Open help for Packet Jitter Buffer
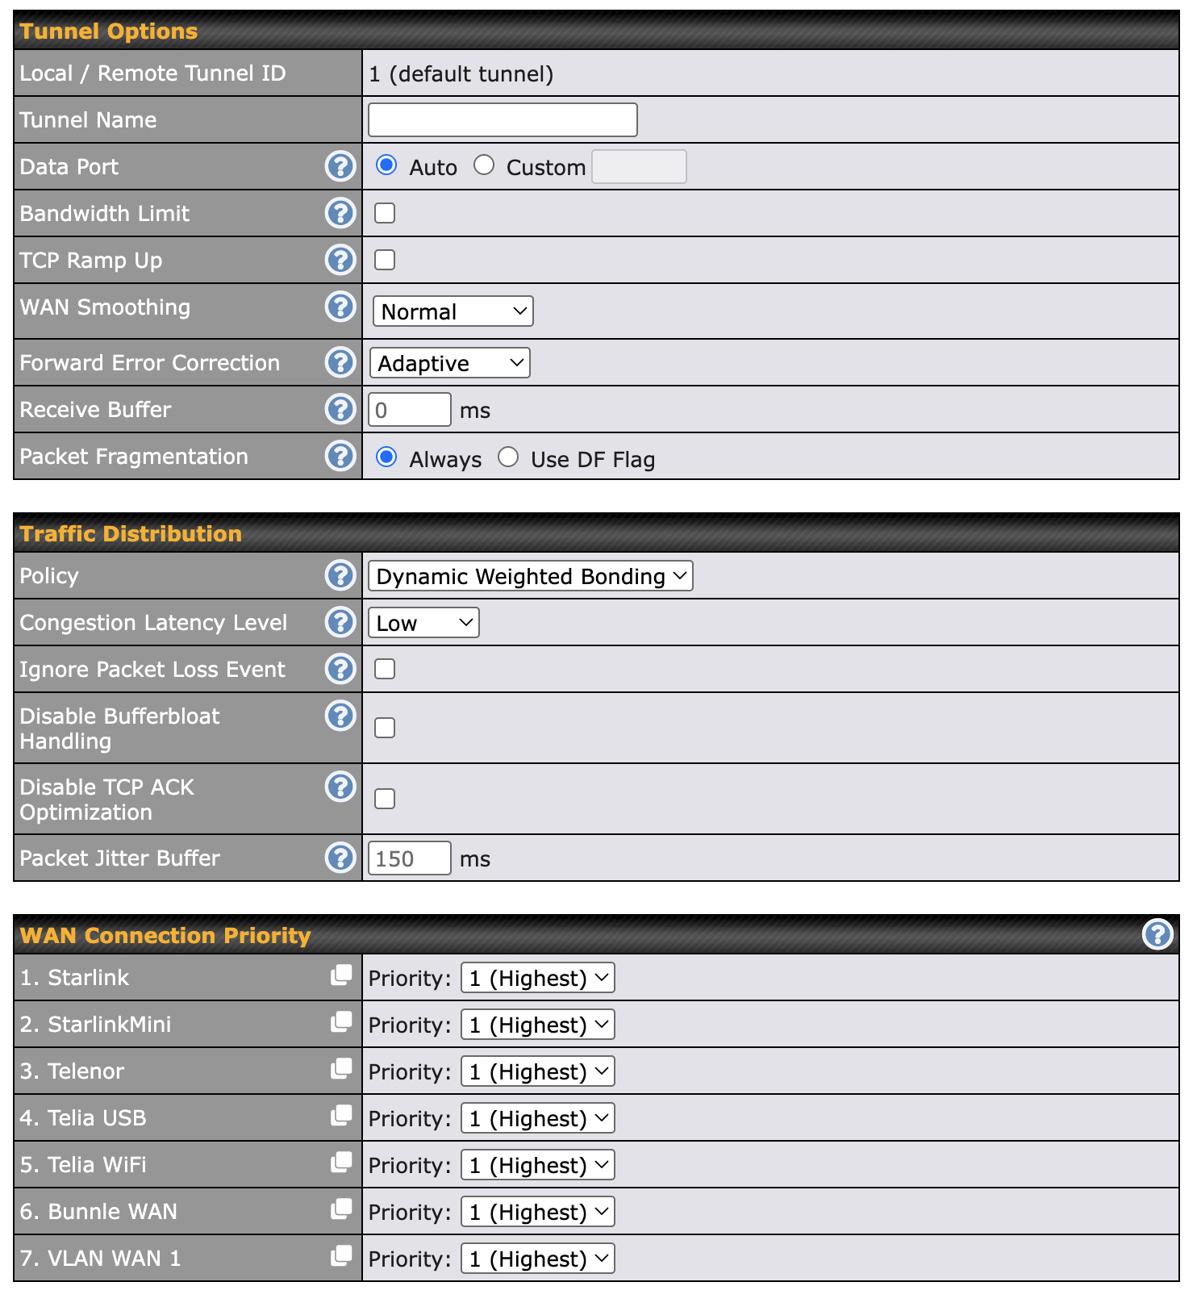Image resolution: width=1197 pixels, height=1307 pixels. pyautogui.click(x=340, y=858)
